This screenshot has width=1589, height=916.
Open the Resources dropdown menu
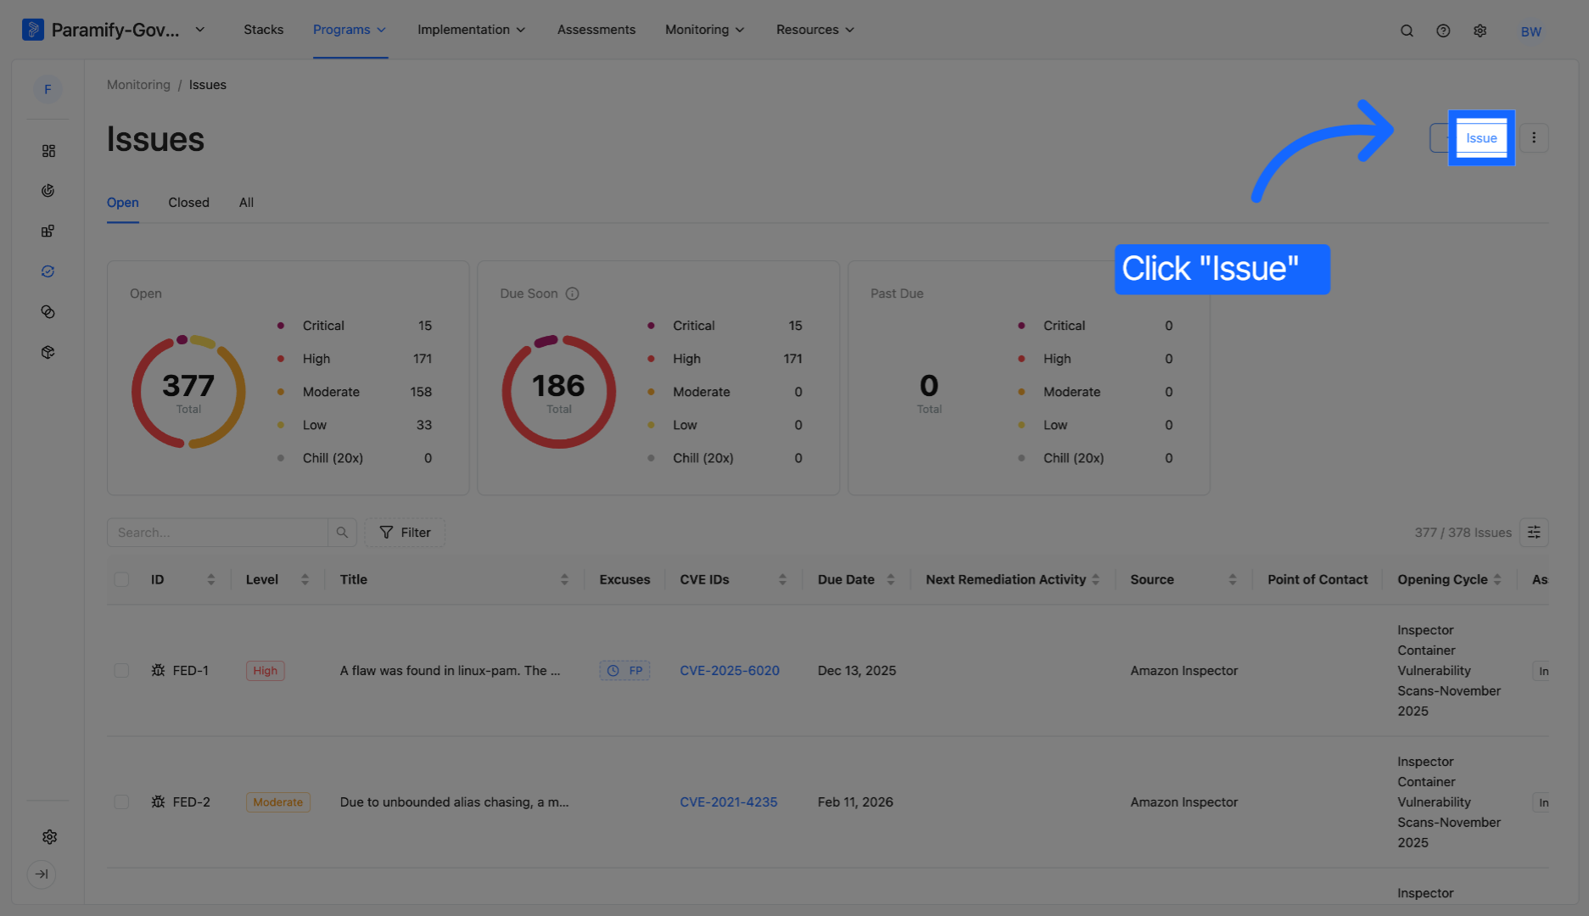click(x=814, y=30)
